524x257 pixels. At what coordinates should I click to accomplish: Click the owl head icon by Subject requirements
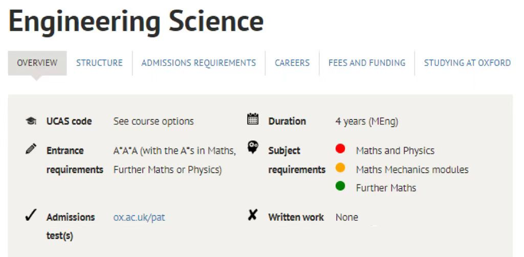(x=253, y=147)
